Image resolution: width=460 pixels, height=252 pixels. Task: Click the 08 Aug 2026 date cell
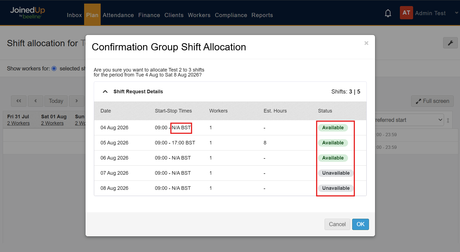click(114, 188)
